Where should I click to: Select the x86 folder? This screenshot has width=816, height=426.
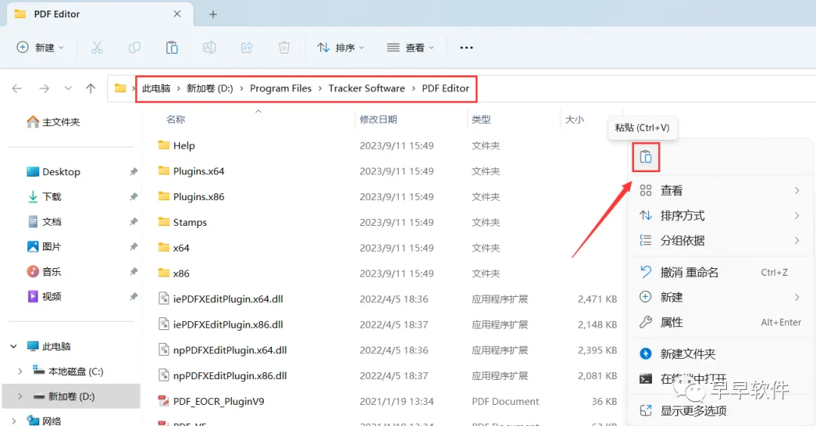(174, 273)
